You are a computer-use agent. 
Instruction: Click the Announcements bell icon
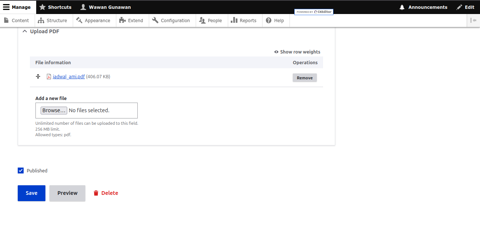402,7
